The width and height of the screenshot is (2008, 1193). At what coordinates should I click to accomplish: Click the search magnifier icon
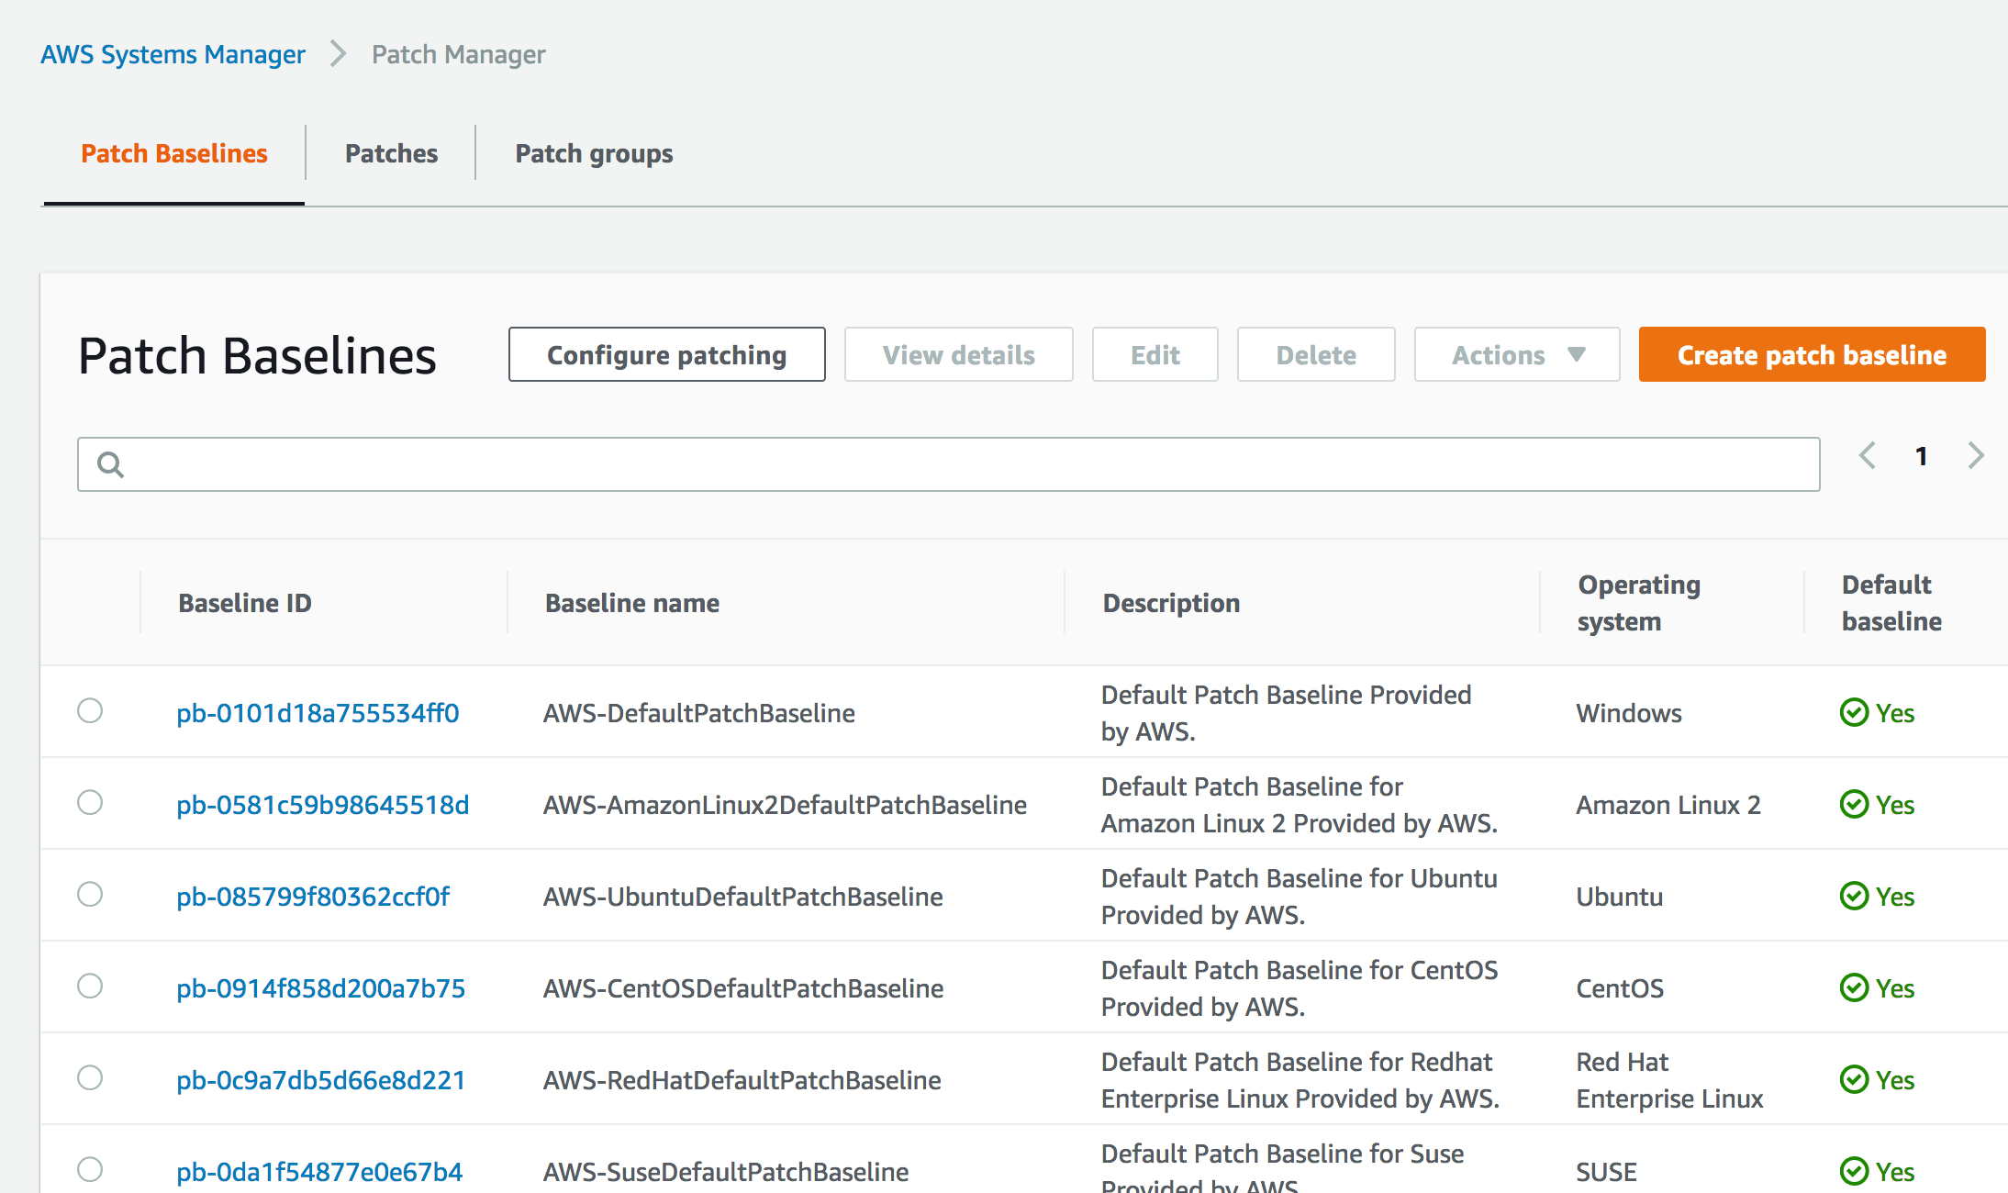click(x=110, y=465)
